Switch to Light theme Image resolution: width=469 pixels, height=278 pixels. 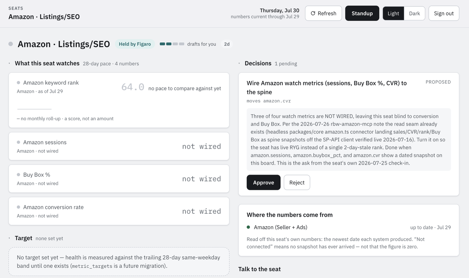pyautogui.click(x=393, y=13)
